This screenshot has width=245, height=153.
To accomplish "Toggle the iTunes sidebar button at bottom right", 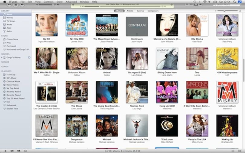I will click(x=239, y=151).
